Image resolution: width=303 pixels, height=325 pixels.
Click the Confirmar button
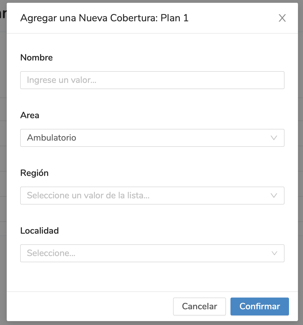[259, 307]
